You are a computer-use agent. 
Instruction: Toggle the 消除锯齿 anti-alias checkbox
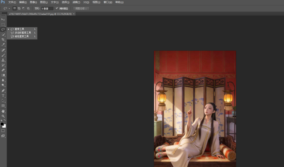[57, 8]
